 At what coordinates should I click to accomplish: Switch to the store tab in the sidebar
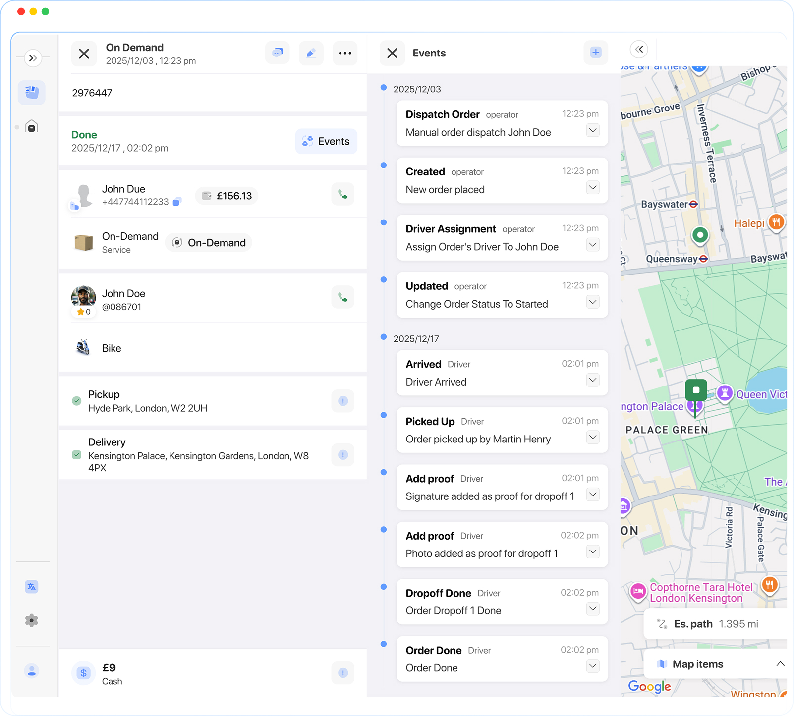click(31, 126)
